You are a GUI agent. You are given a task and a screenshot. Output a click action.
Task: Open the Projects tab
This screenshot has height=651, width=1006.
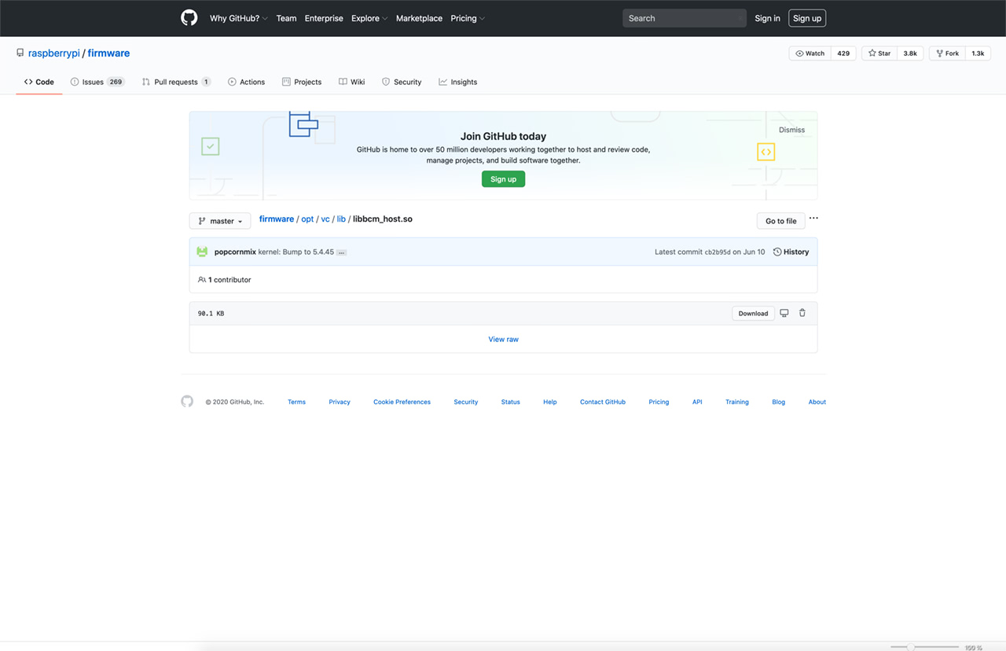click(302, 82)
